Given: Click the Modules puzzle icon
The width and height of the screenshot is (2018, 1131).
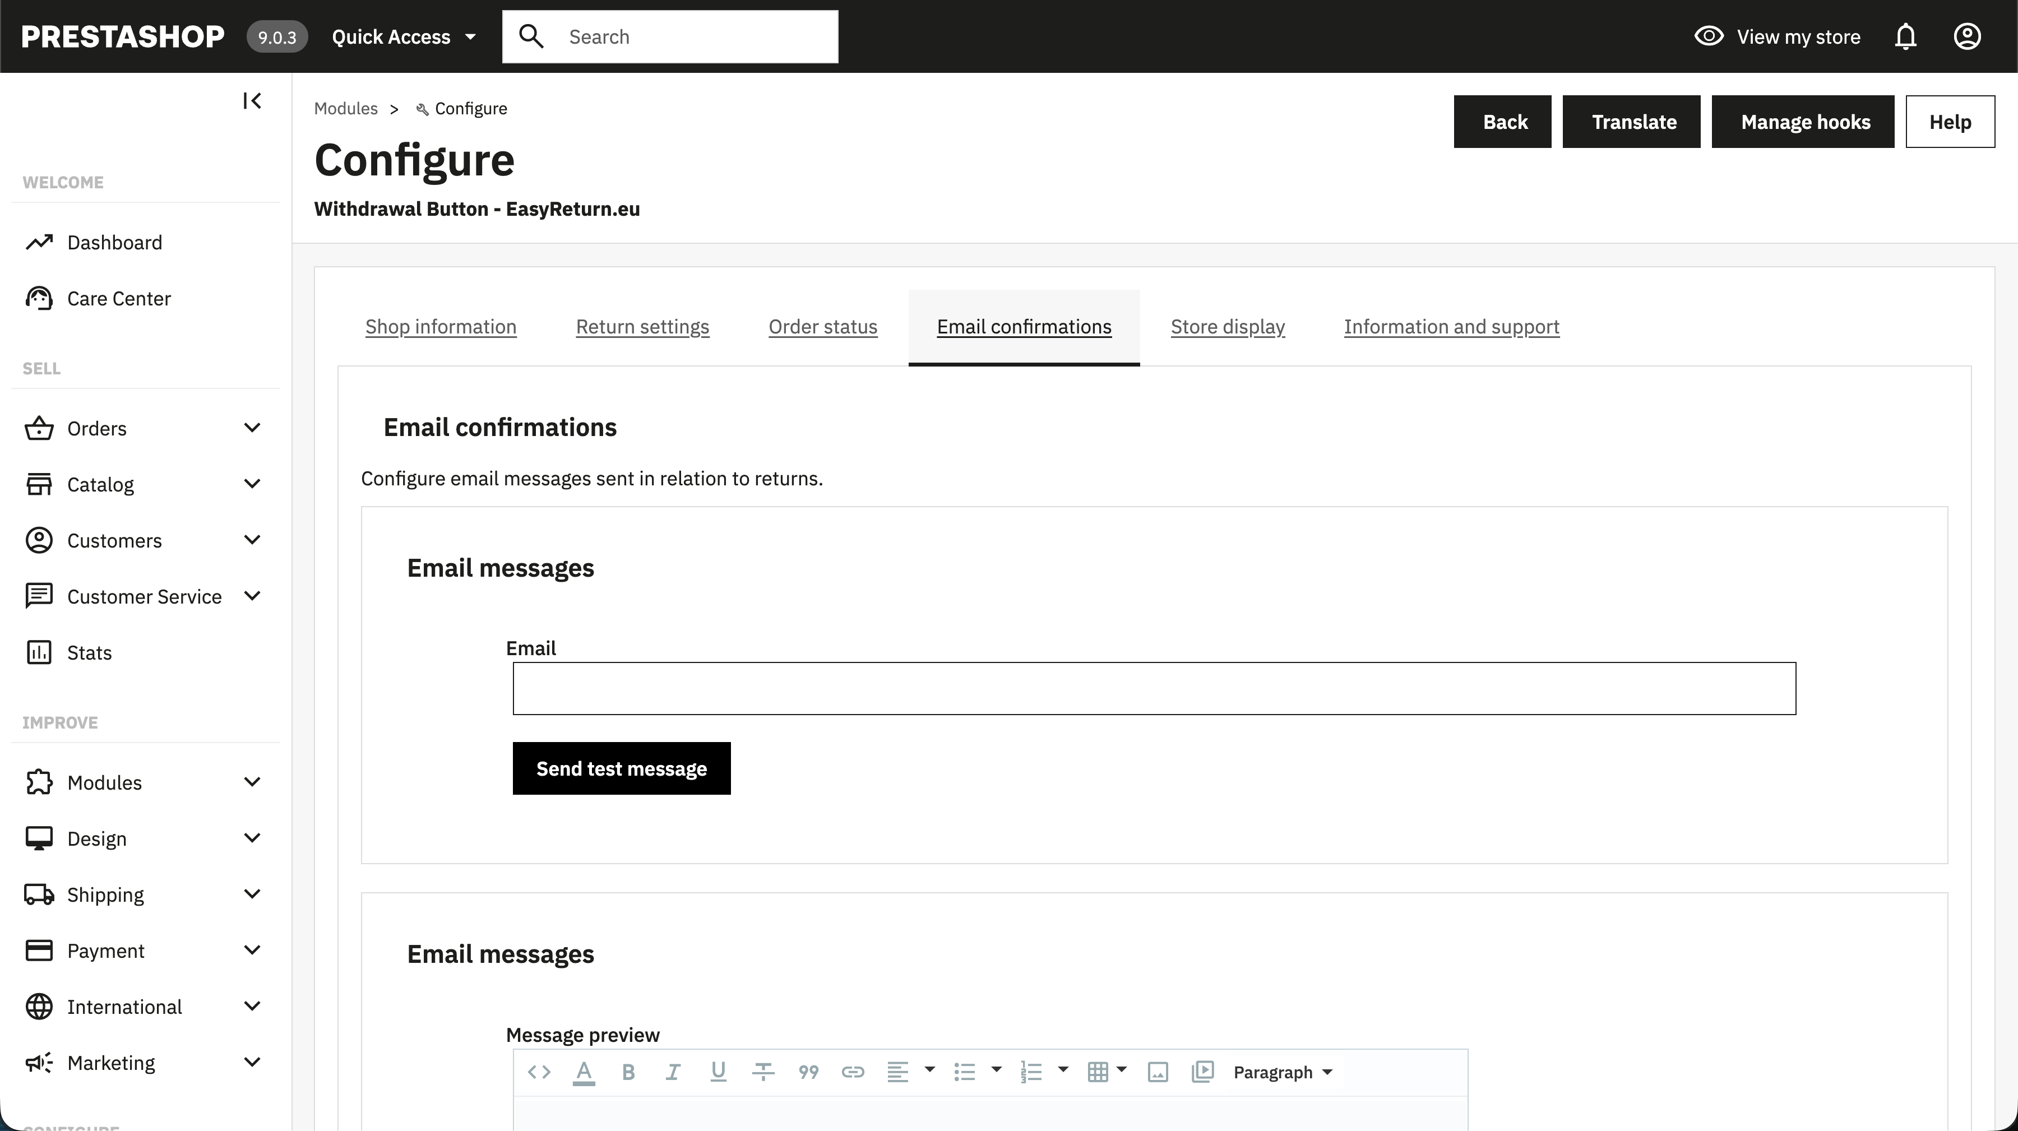Looking at the screenshot, I should point(39,782).
